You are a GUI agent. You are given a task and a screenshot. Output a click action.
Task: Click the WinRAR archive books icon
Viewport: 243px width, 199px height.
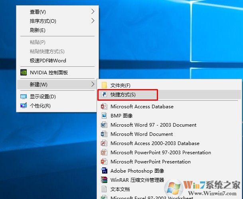point(104,180)
